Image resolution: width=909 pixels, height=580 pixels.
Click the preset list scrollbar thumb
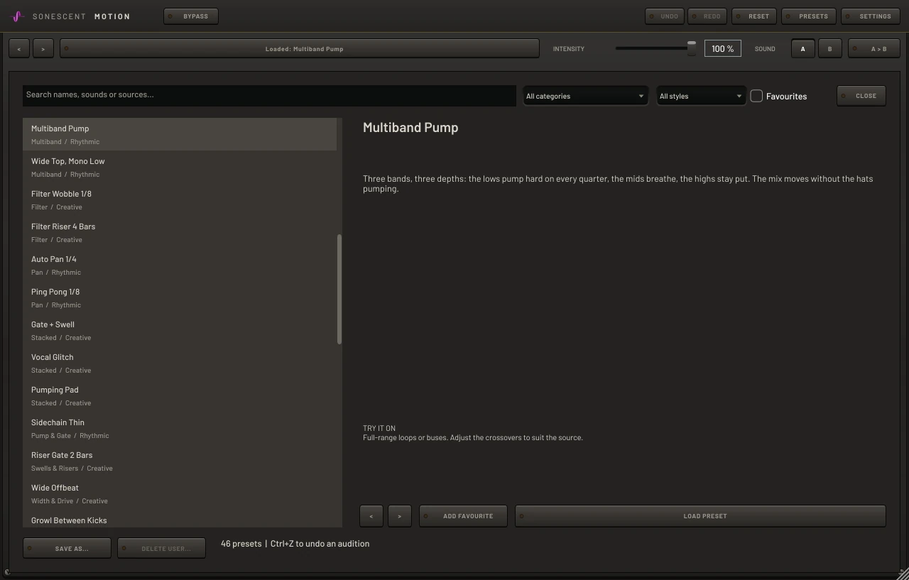[339, 289]
